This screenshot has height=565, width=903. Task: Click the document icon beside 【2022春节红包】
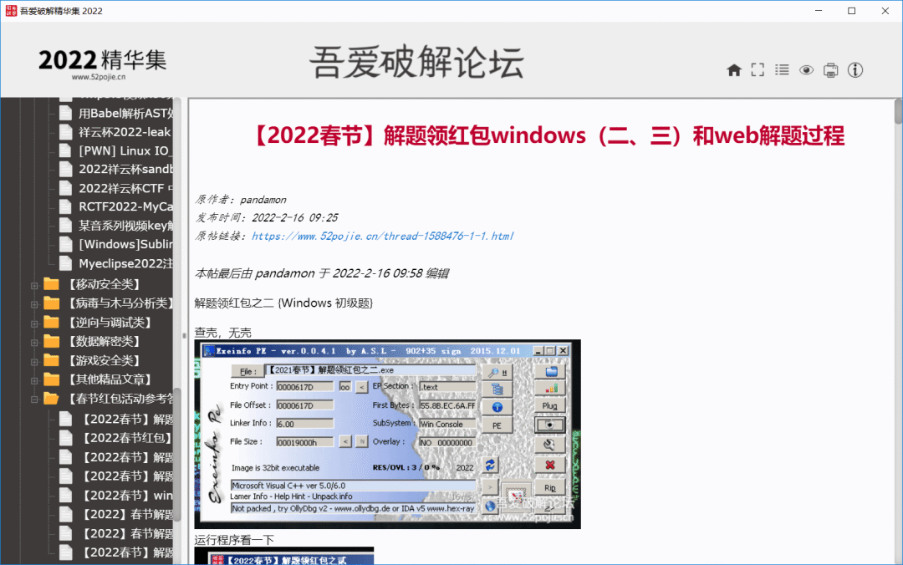pos(66,438)
